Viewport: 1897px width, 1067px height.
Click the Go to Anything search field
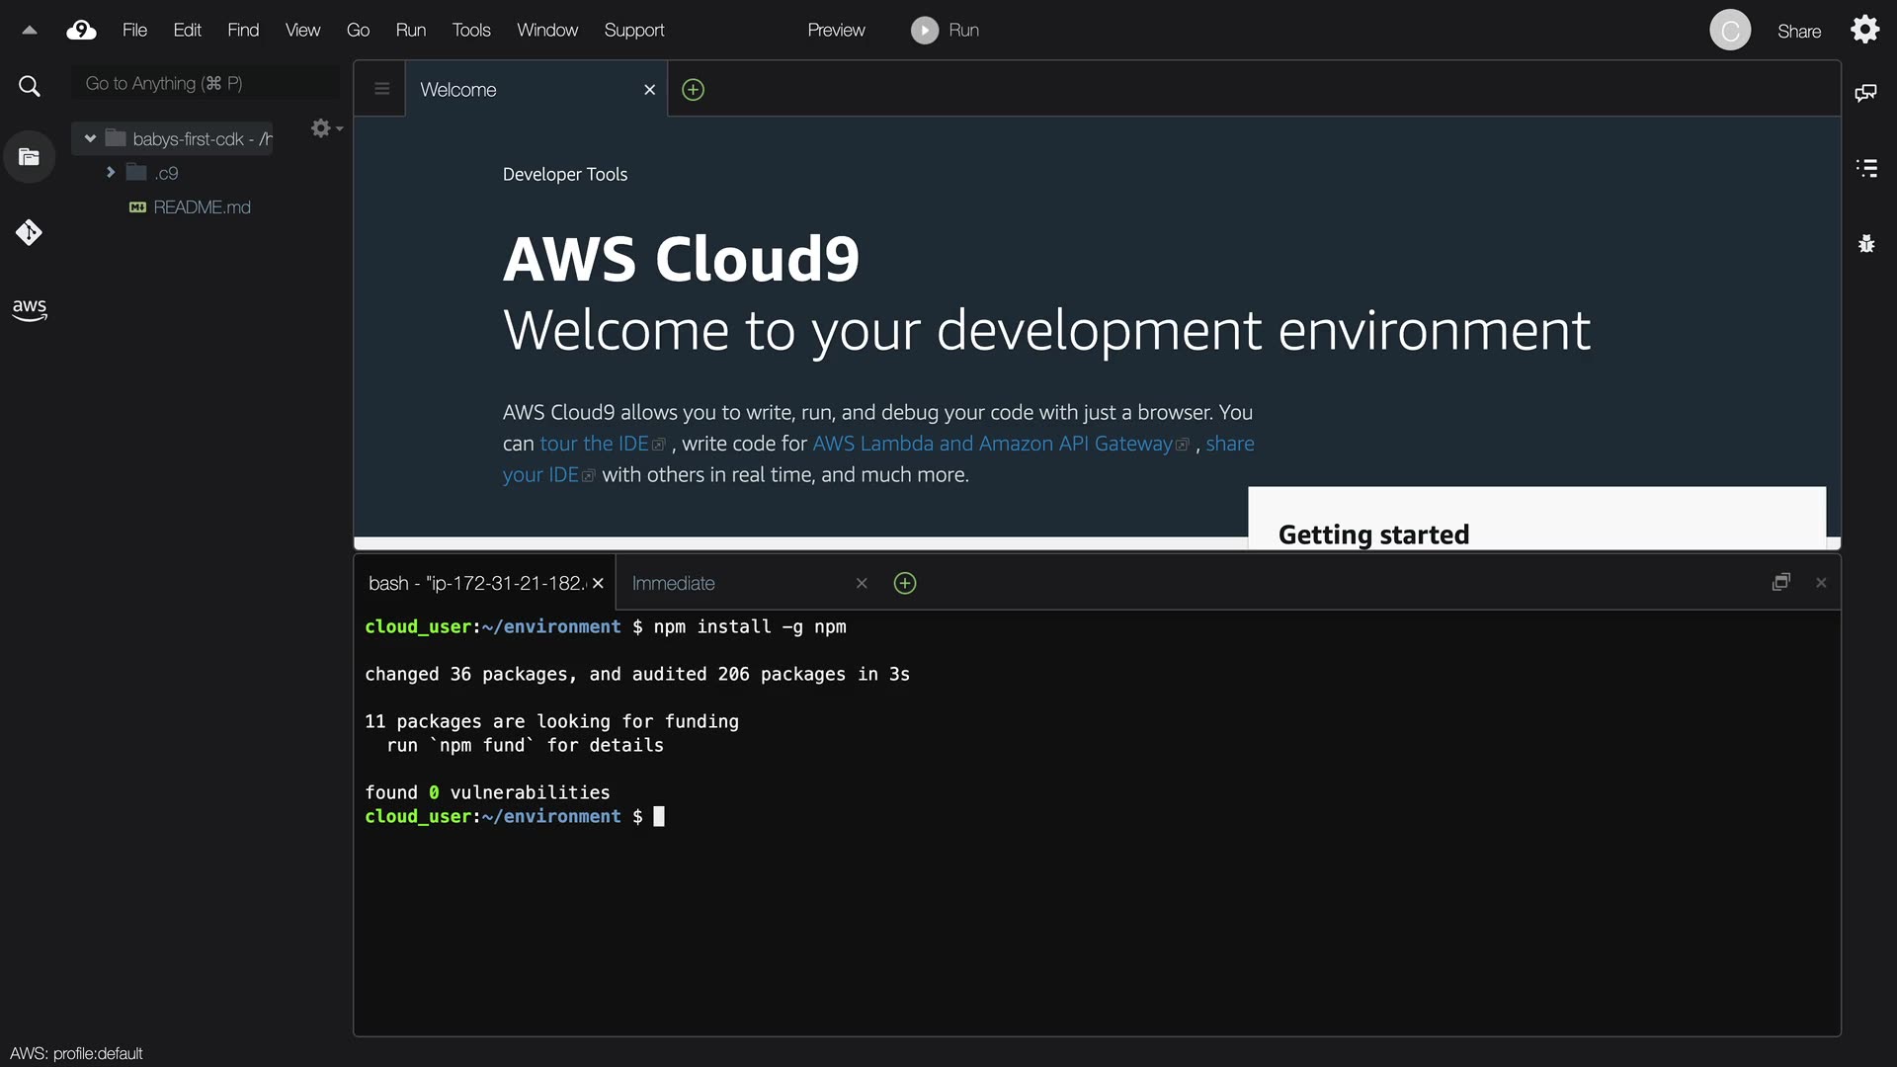click(206, 84)
